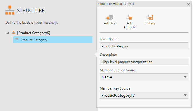Viewport: 195px width, 111px height.
Task: Select the [Product Category$] root item
Action: tap(34, 33)
